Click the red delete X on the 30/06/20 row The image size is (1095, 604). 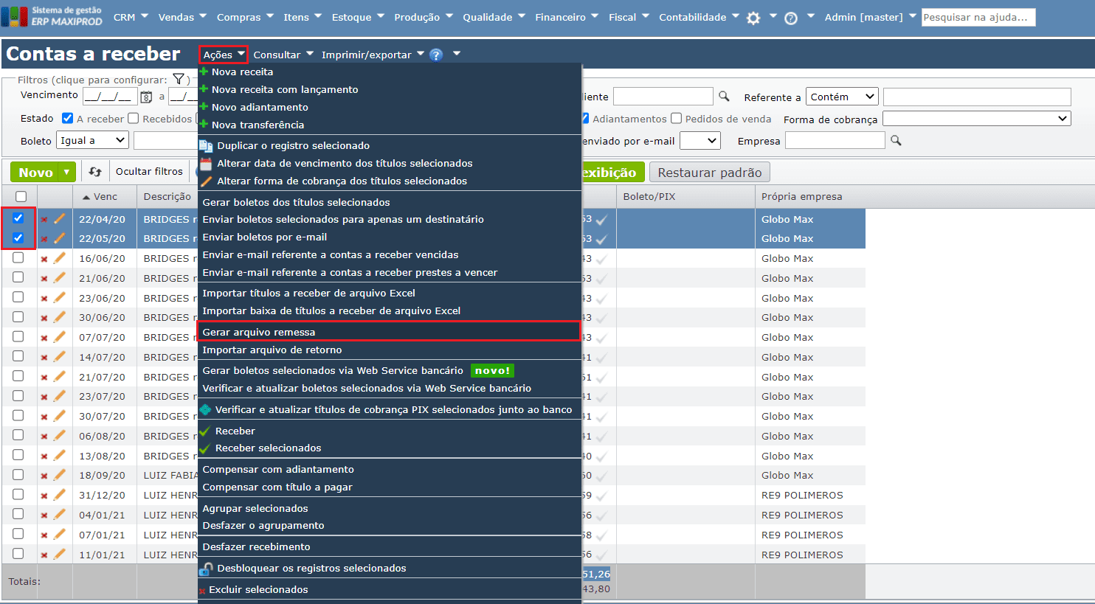(x=44, y=318)
